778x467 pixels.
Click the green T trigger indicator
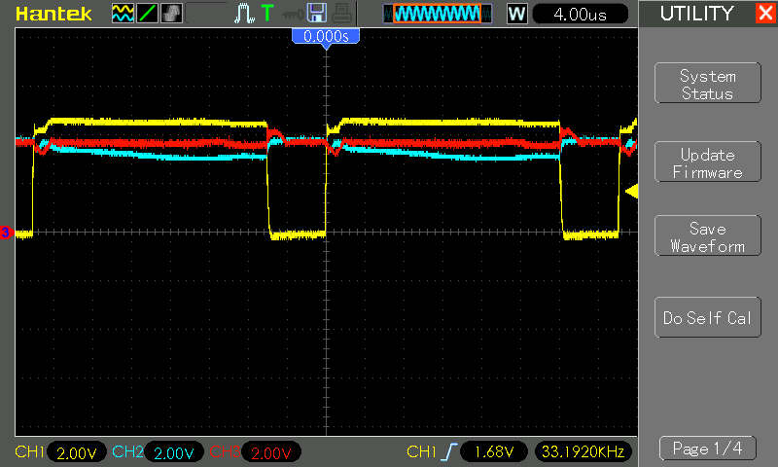(266, 14)
